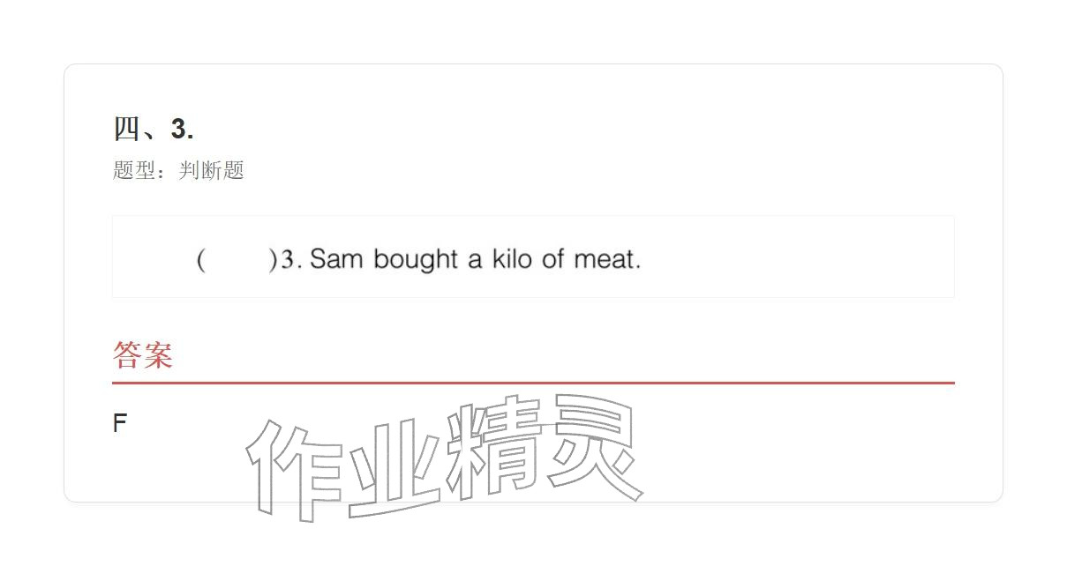Click the letter "a" before kilo
This screenshot has height=566, width=1067.
(x=475, y=259)
